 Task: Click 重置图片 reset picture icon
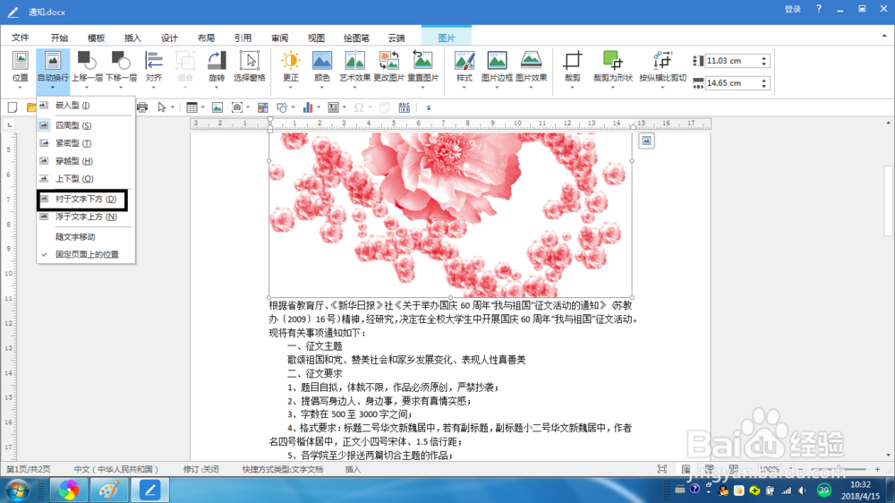point(423,62)
